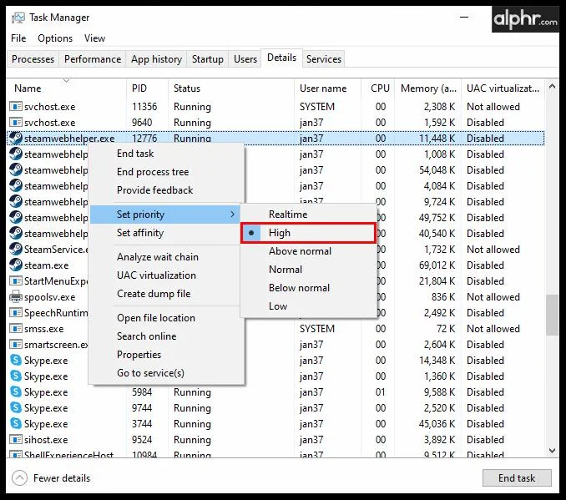Collapse view with Fewer details arrow
The image size is (566, 500).
pos(19,478)
